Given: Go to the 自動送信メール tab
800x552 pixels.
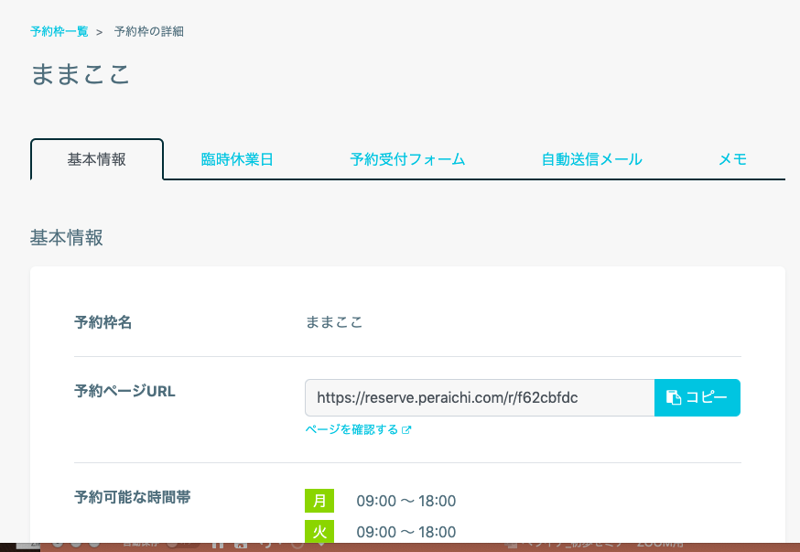Looking at the screenshot, I should 591,159.
